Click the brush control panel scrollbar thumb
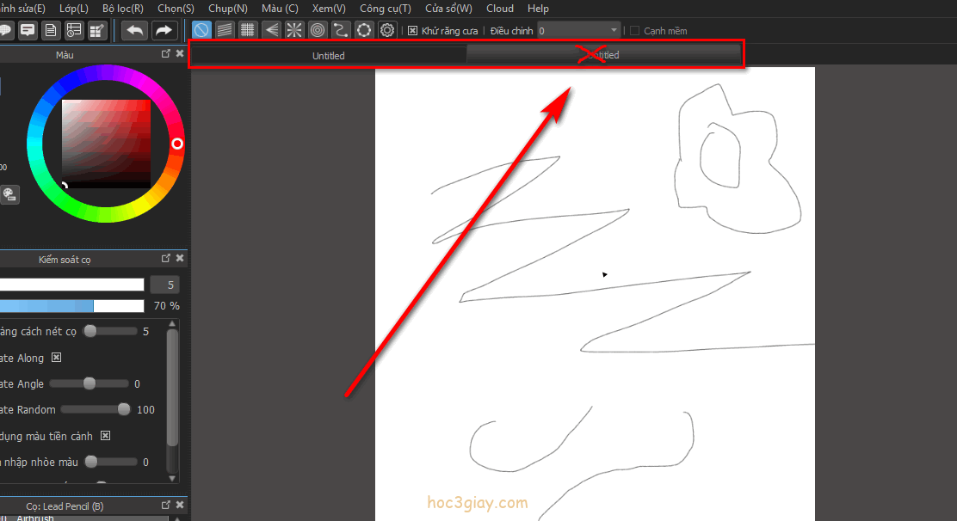 [172, 388]
